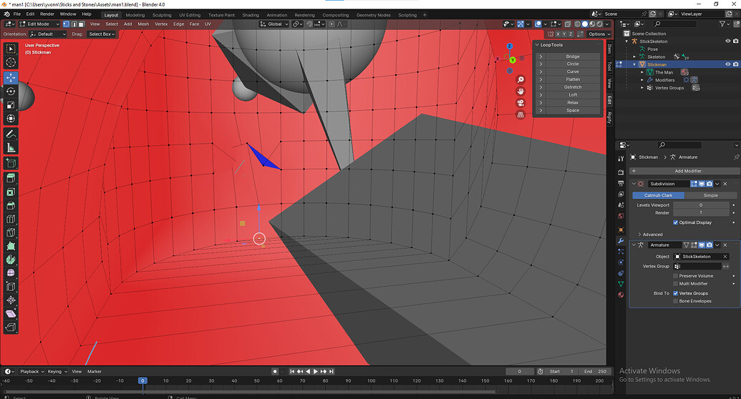Select the Measure tool
741x399 pixels.
[x=11, y=148]
